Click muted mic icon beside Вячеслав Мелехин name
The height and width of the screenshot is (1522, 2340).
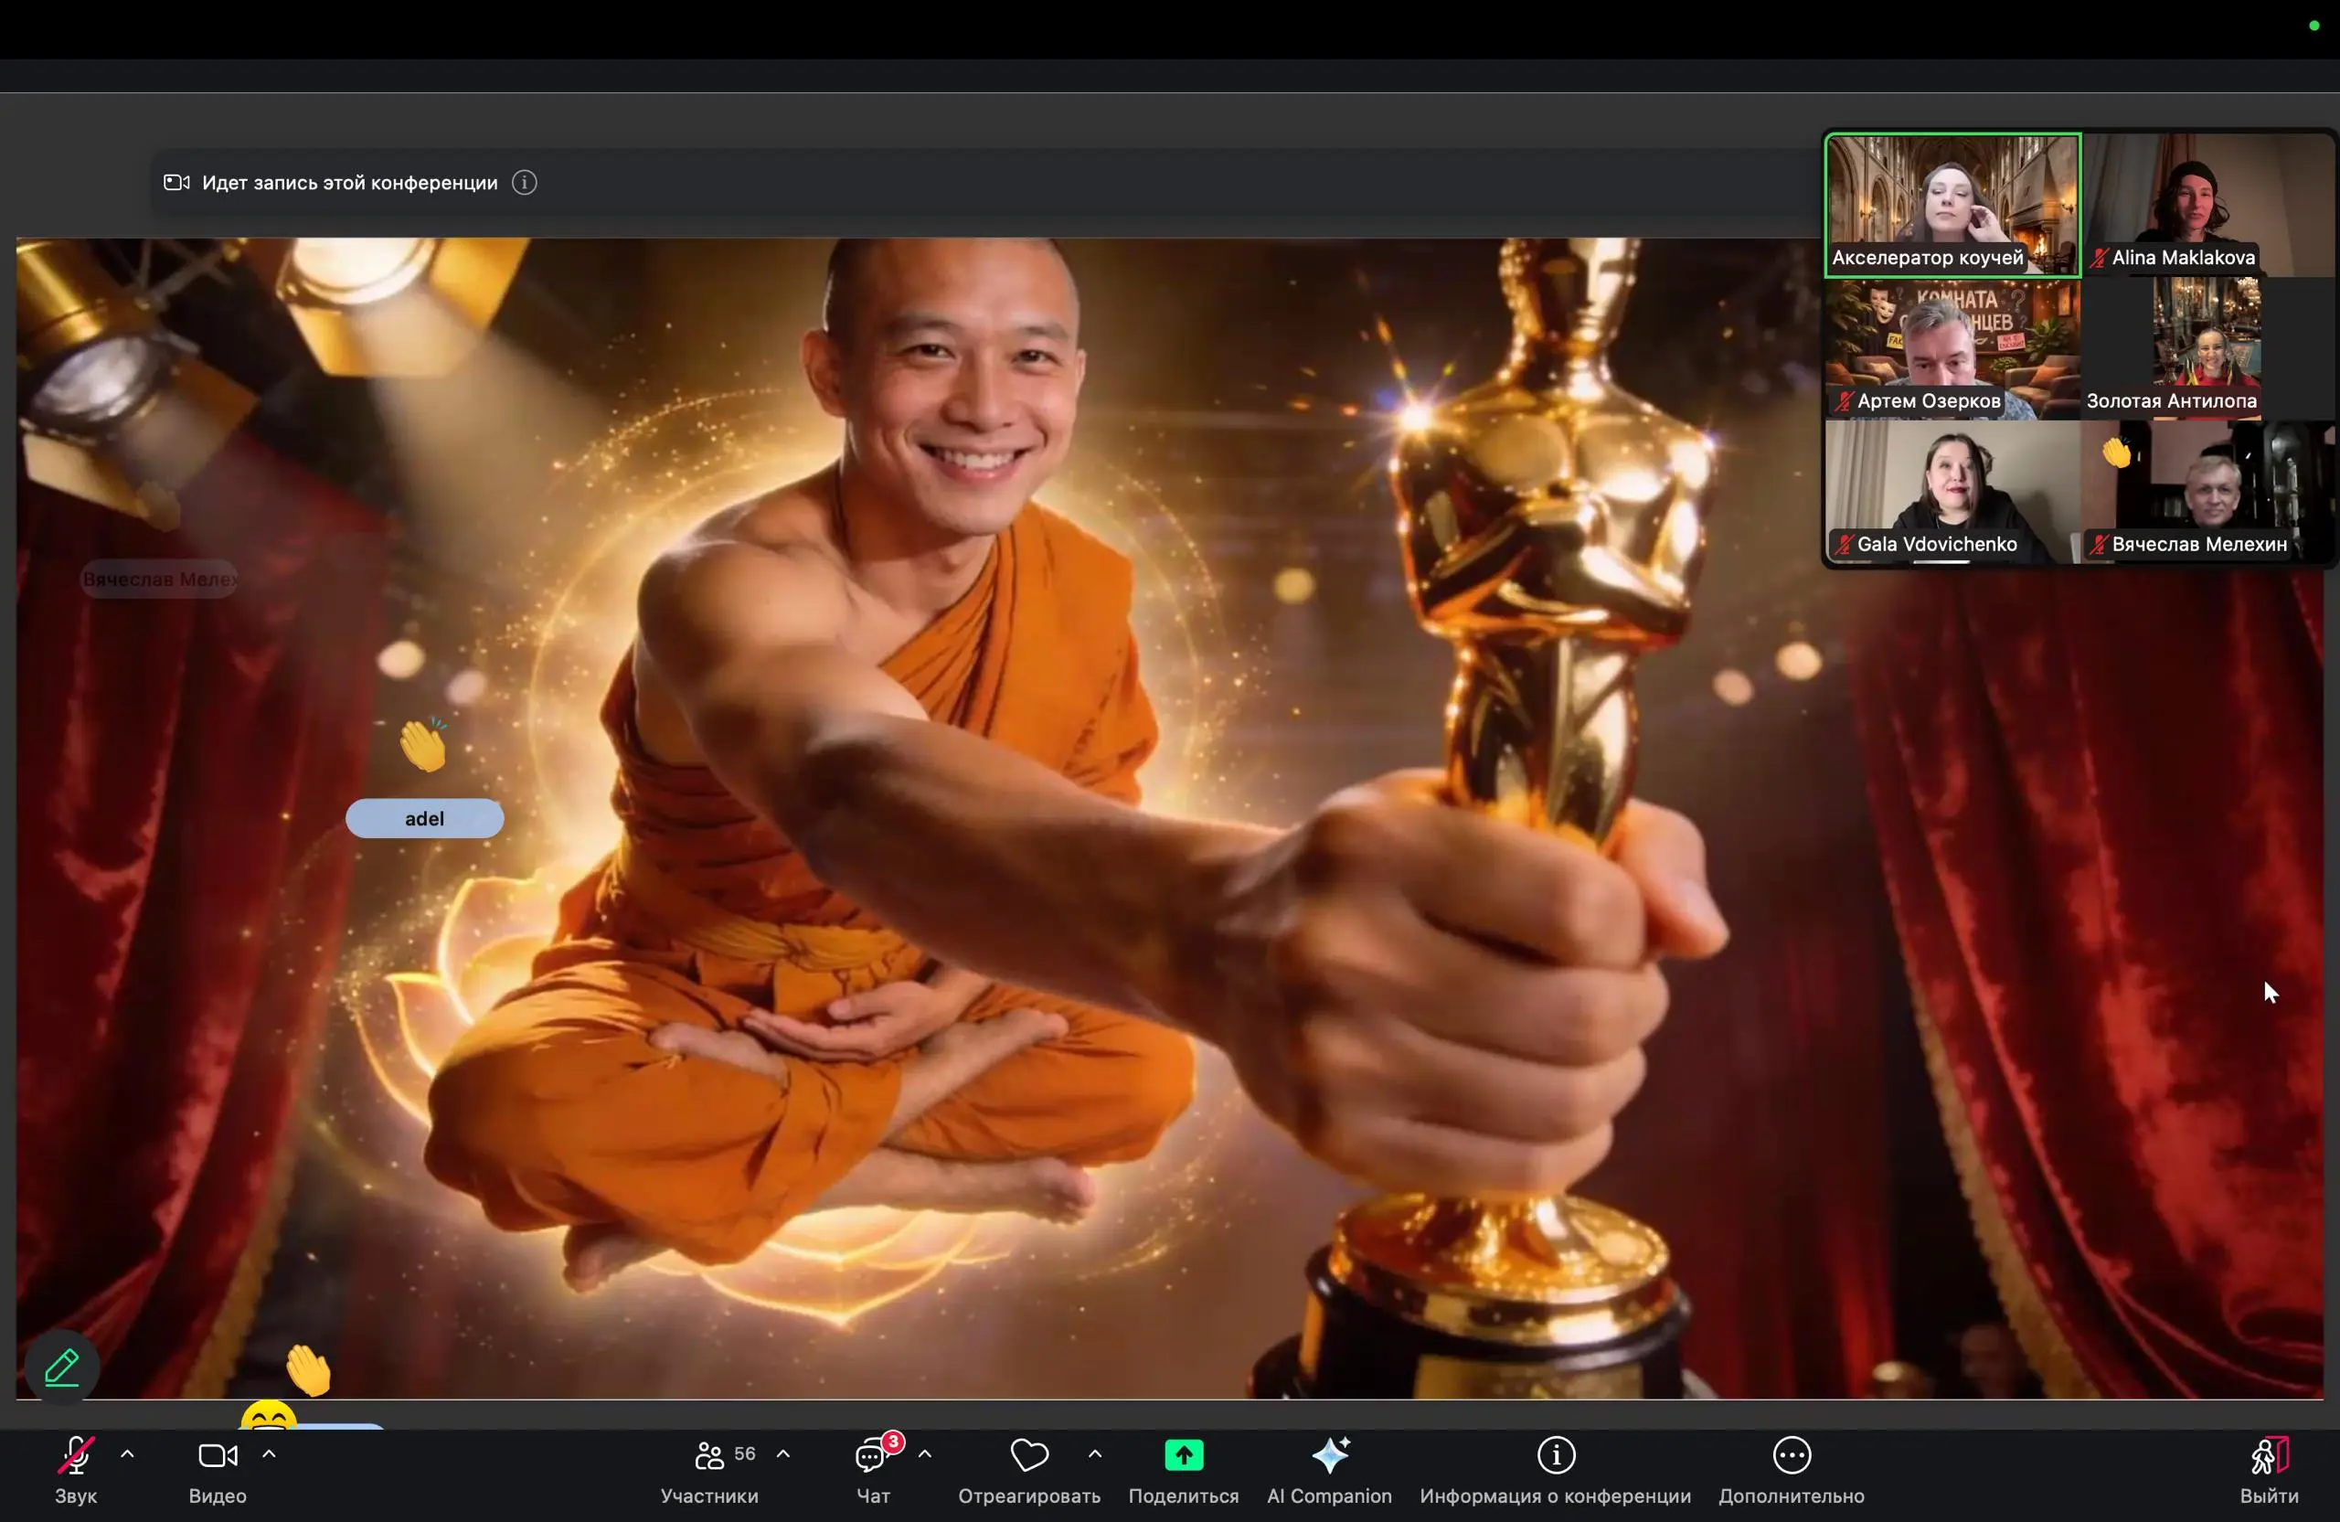tap(2099, 545)
